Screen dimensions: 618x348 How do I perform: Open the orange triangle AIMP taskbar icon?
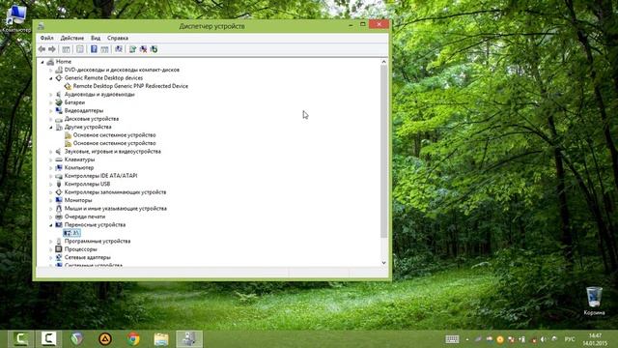click(x=105, y=339)
